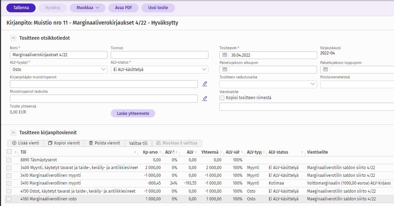
Task: Click the Kirjanpitäjän muistiinpanot text field
Action: click(104, 84)
